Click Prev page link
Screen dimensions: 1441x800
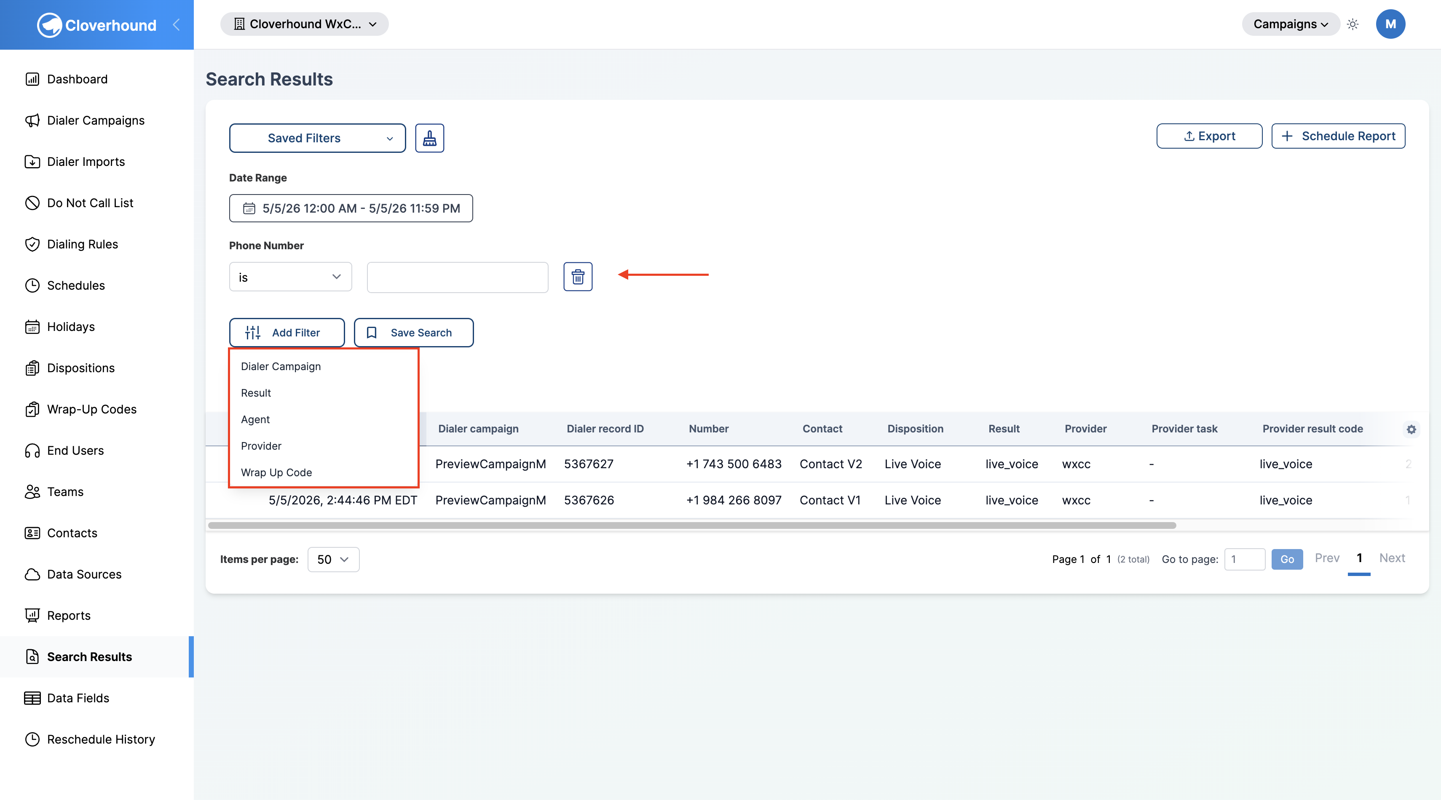(1327, 558)
